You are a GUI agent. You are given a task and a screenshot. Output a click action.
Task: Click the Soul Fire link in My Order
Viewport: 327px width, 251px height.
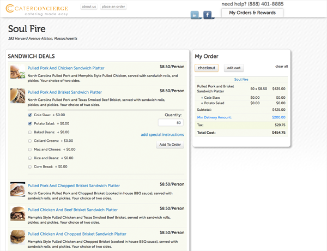(241, 80)
